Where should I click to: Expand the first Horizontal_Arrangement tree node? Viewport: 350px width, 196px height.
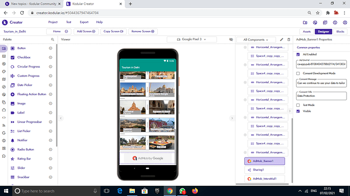(245, 47)
